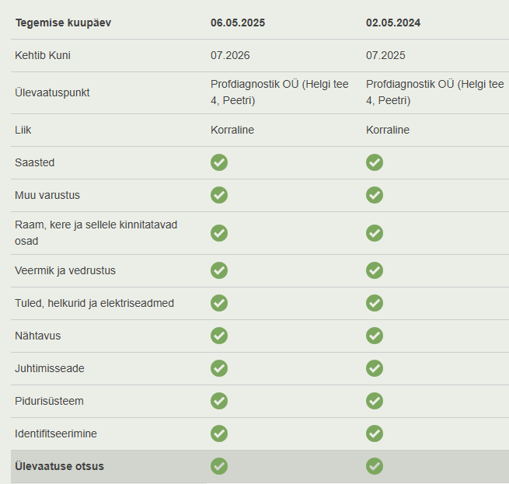Viewport: 509px width, 484px height.
Task: Click Raam, kere checkmark under 02.05.2024
Action: coord(375,233)
